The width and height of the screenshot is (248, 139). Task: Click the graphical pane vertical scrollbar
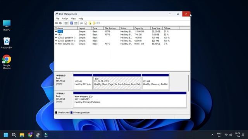[189, 83]
